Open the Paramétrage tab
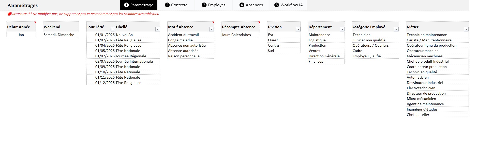 (139, 5)
